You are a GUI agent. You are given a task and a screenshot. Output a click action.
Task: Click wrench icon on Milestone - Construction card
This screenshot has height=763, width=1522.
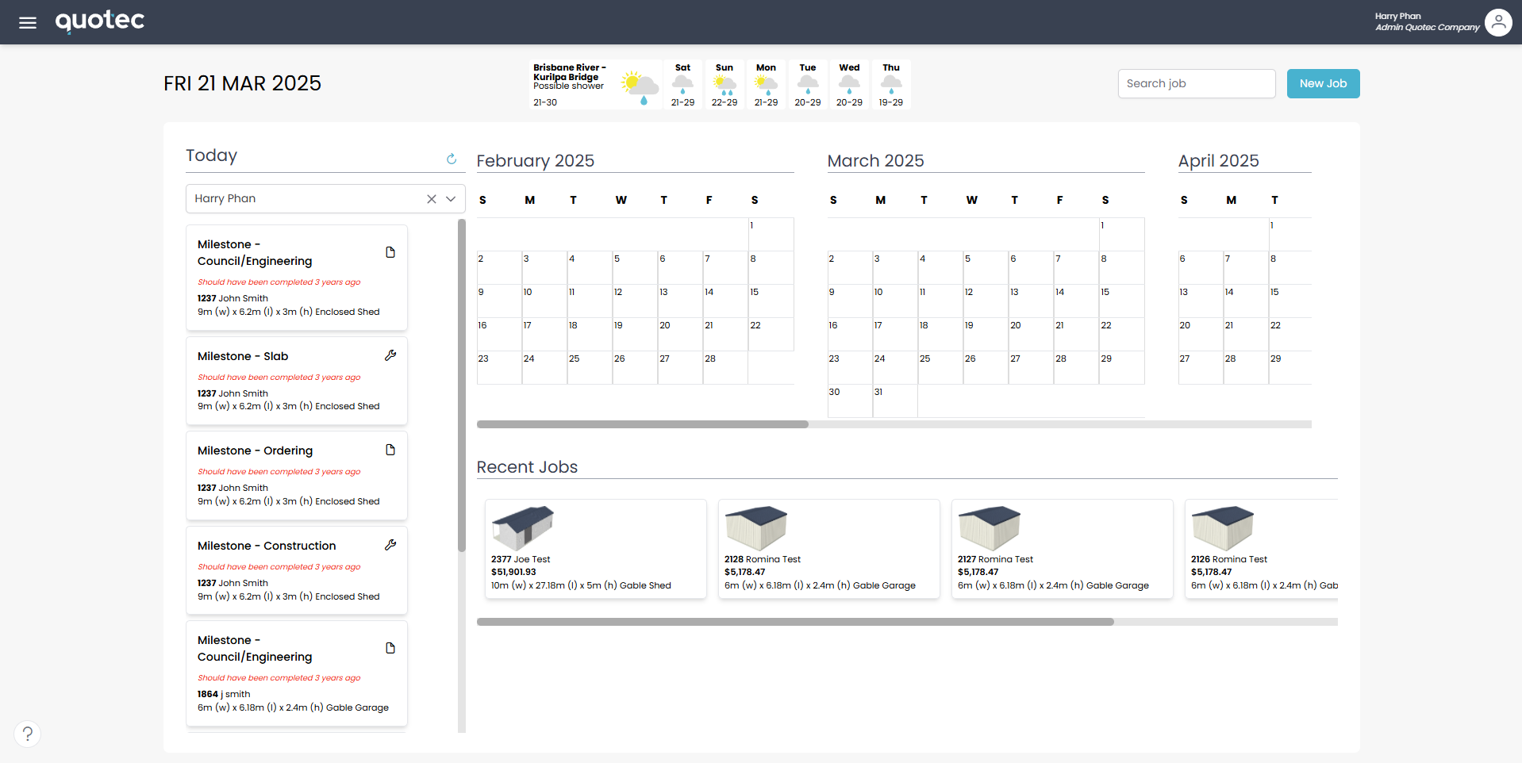pos(390,545)
